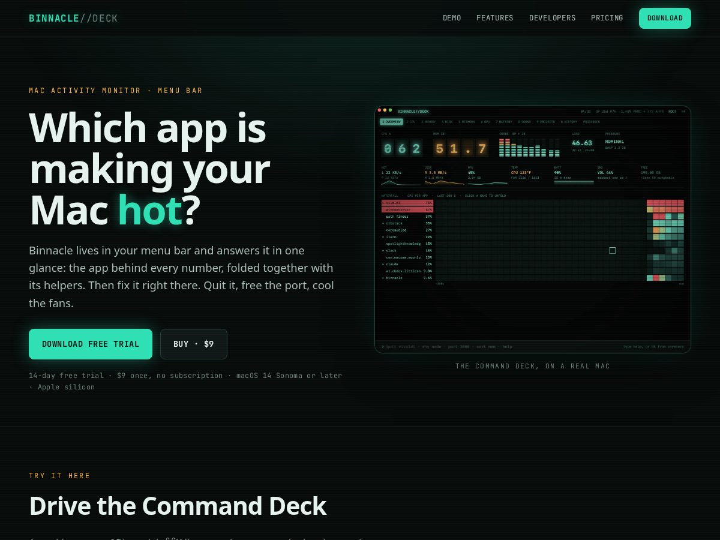Expand the claude row disclosure triangle

click(x=383, y=264)
